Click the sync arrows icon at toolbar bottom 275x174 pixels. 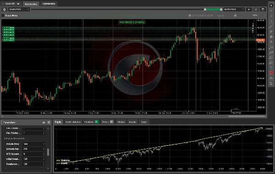(x=271, y=83)
